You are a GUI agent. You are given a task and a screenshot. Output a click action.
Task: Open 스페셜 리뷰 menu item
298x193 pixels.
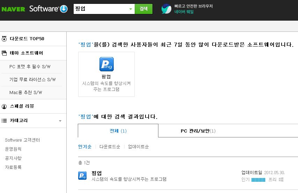tap(22, 106)
